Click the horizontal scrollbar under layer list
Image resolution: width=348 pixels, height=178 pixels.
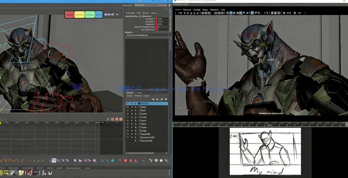(141, 153)
